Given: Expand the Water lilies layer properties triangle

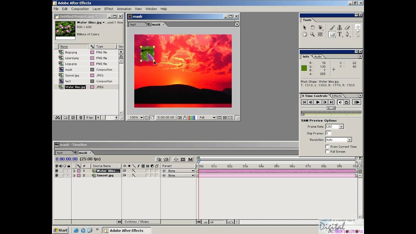Looking at the screenshot, I should [74, 171].
